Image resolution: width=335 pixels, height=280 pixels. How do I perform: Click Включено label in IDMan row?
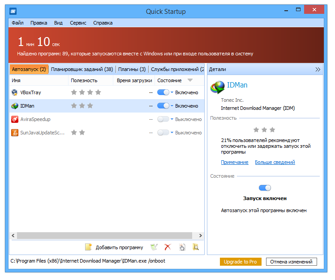tap(187, 106)
